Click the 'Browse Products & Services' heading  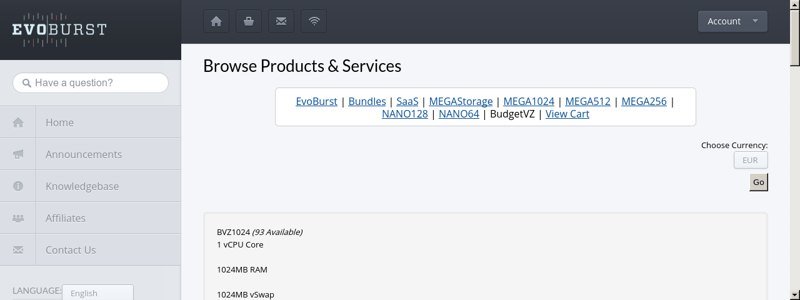(x=302, y=66)
